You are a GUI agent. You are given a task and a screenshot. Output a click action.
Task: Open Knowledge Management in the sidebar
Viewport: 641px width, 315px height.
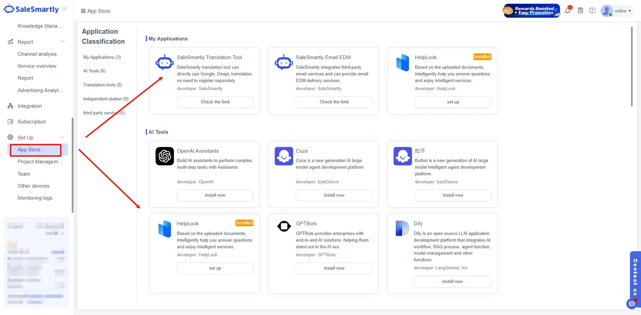(x=40, y=26)
